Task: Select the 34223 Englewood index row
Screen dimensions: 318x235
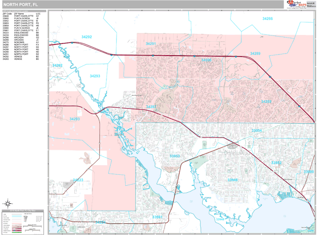Action: [20, 32]
